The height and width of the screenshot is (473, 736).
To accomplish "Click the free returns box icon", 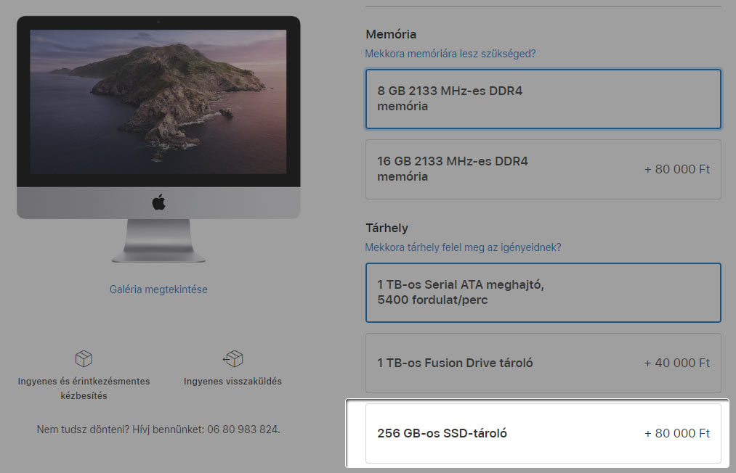I will (232, 358).
